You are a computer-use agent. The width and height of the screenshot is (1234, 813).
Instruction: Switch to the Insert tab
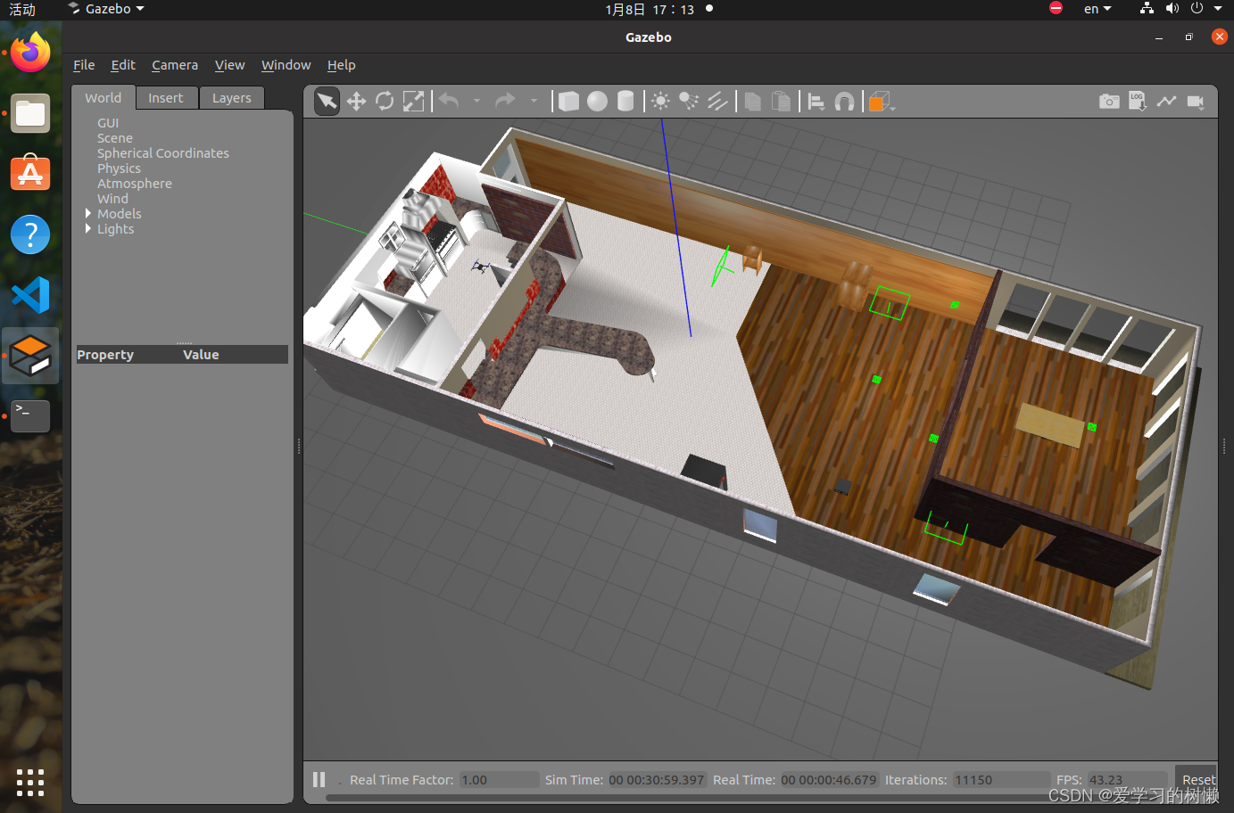[x=165, y=98]
